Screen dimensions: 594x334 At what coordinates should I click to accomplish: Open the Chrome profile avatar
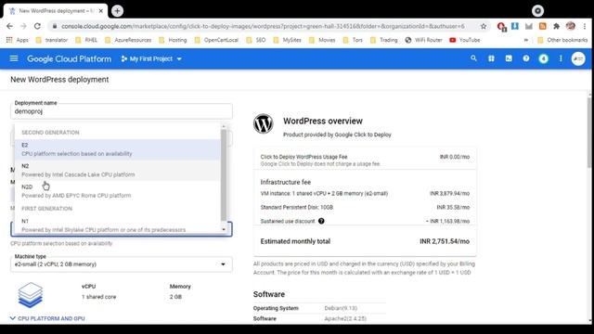coord(570,26)
